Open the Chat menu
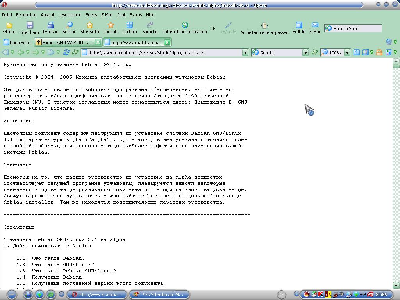The height and width of the screenshot is (300, 400). (x=121, y=15)
